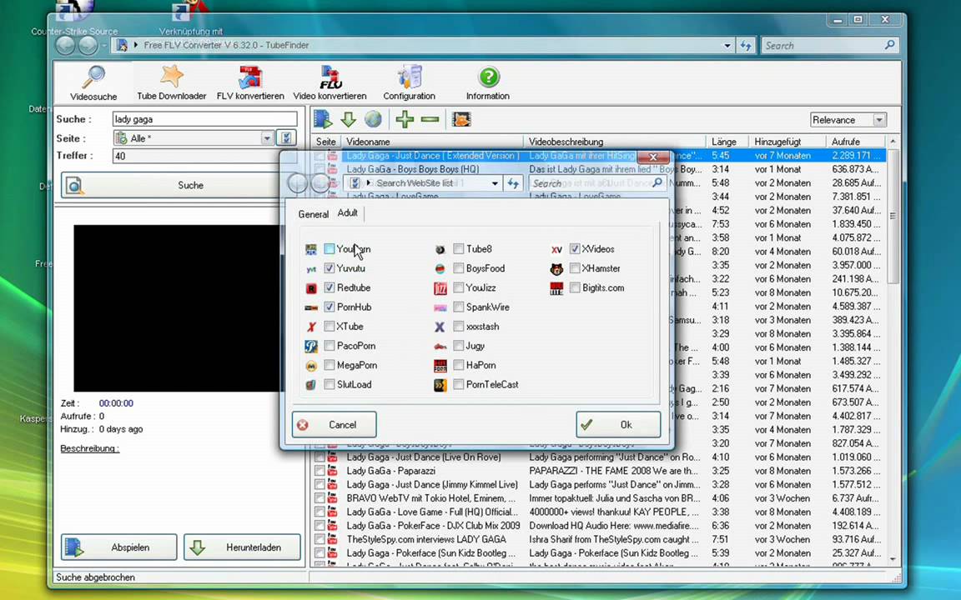Click the refresh icon in main address bar
Viewport: 961px width, 600px height.
746,45
